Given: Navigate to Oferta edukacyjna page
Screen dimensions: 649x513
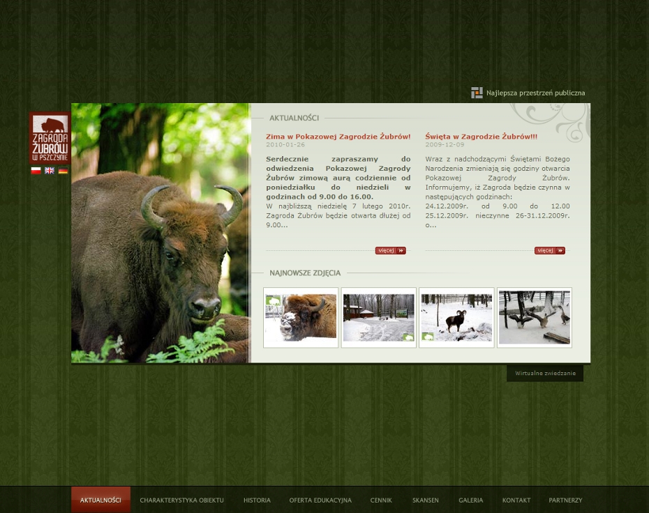Looking at the screenshot, I should click(x=320, y=500).
